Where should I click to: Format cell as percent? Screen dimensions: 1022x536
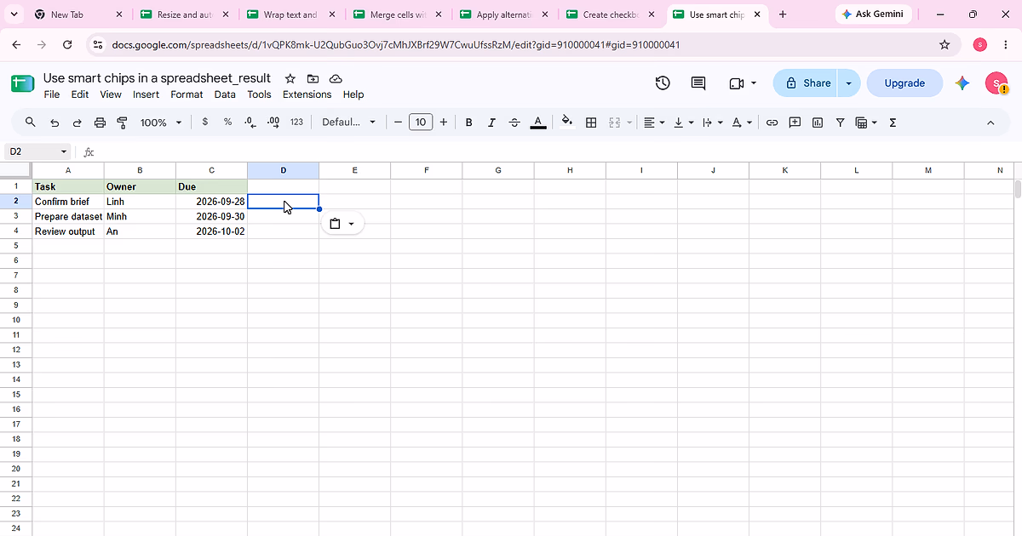click(227, 123)
